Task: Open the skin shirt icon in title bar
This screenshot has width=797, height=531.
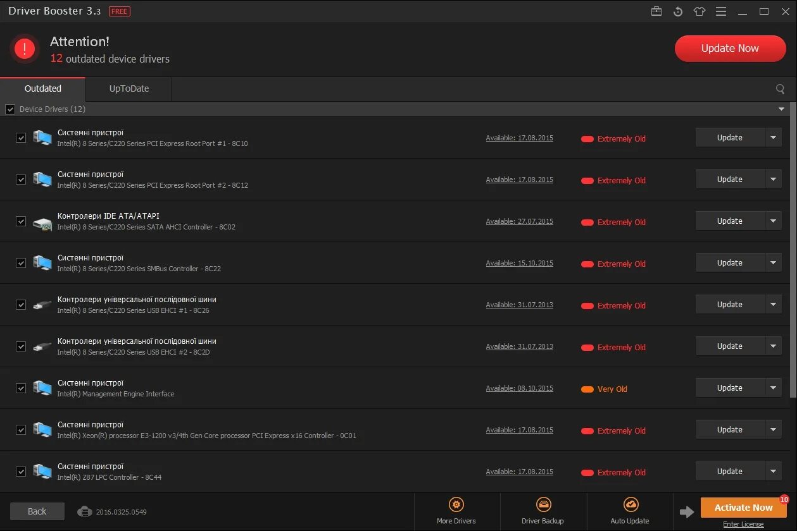Action: [x=700, y=11]
